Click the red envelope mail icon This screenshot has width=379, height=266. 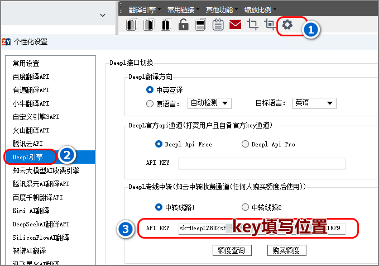(x=236, y=25)
